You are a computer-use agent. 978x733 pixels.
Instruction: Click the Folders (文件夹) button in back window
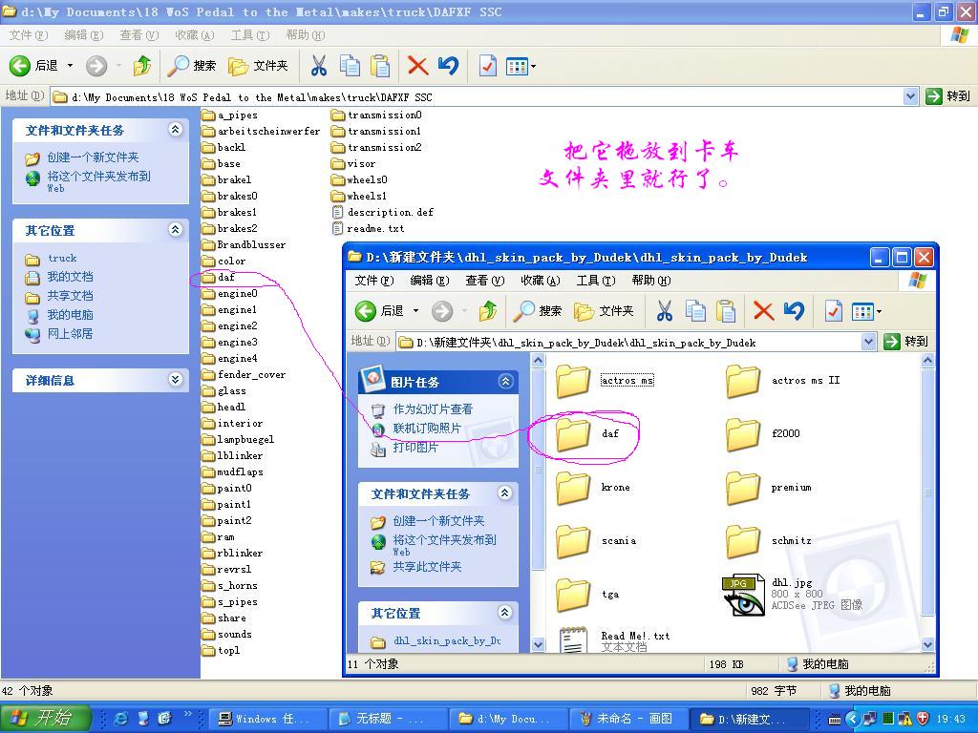259,65
